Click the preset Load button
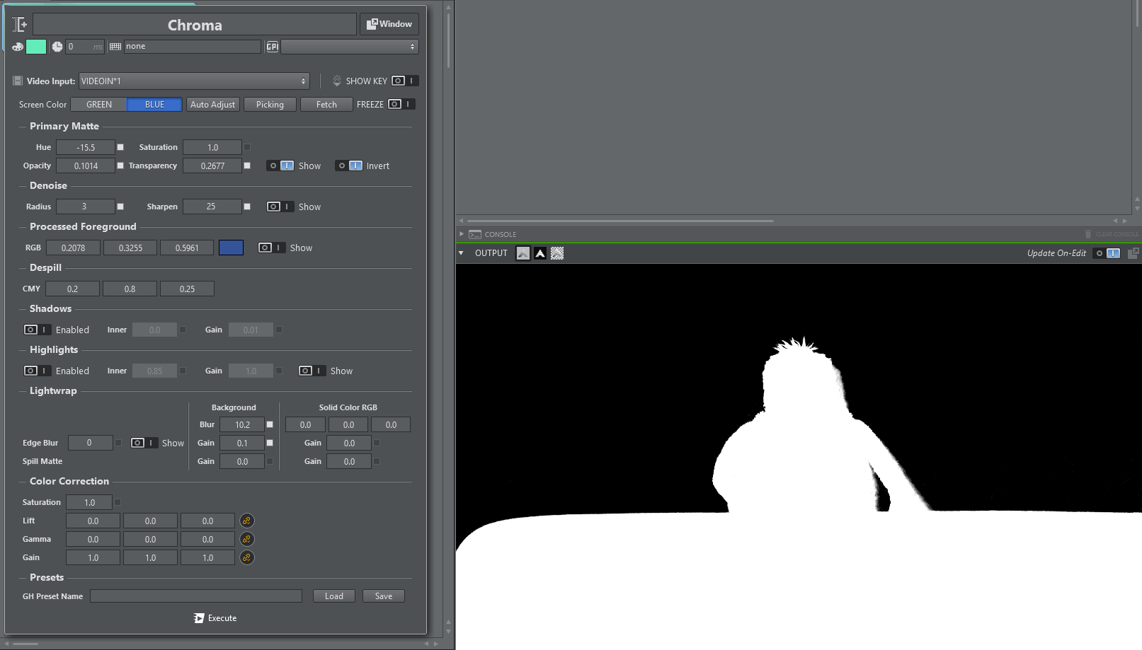This screenshot has height=650, width=1142. tap(334, 596)
